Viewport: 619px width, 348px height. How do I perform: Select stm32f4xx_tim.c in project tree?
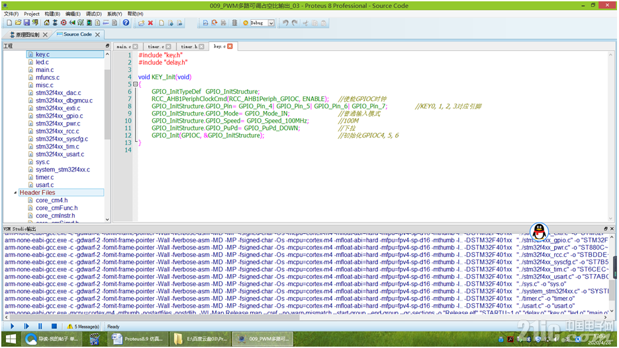tap(57, 147)
